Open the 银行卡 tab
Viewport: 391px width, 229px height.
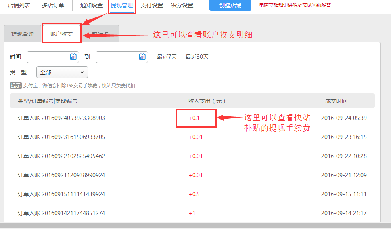100,34
